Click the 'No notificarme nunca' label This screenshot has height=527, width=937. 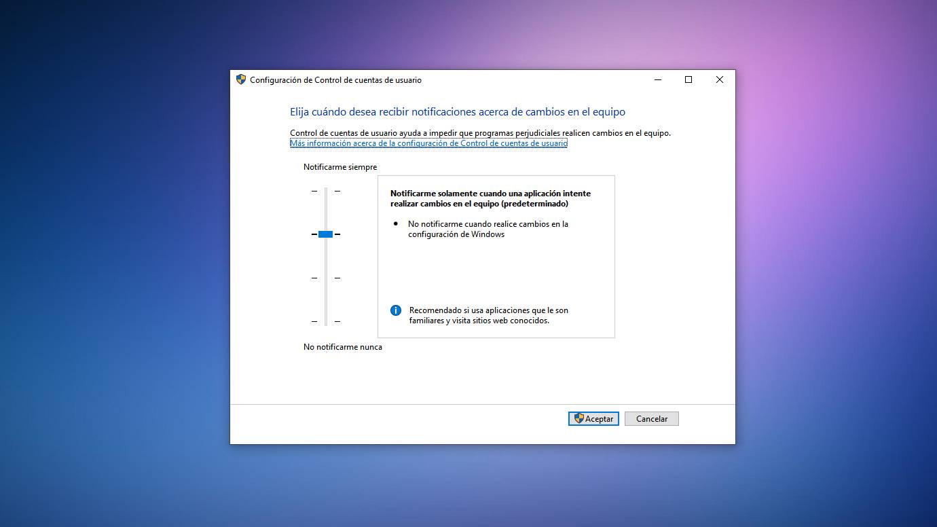342,347
